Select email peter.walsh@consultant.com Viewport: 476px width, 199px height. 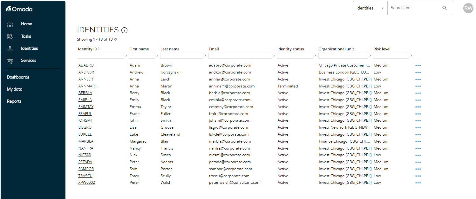point(235,183)
